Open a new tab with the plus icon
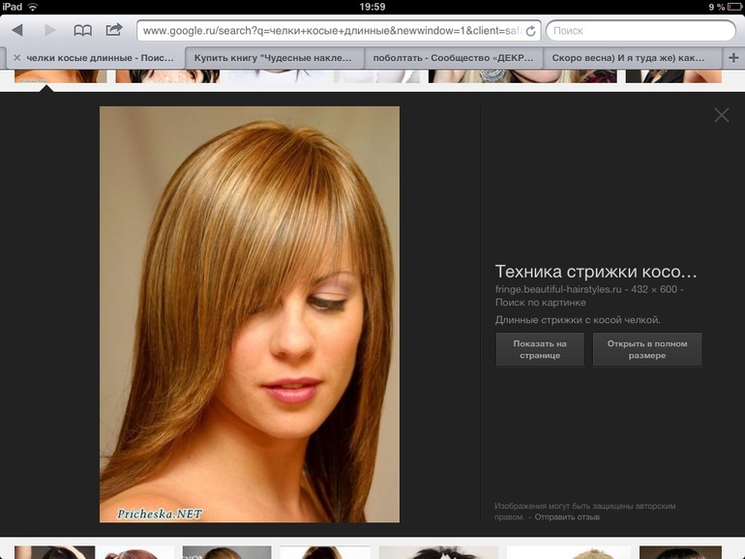The image size is (745, 559). [732, 58]
